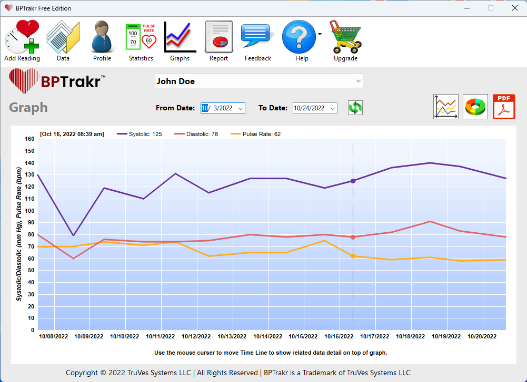
Task: View John Doe's Profile
Action: [x=101, y=37]
